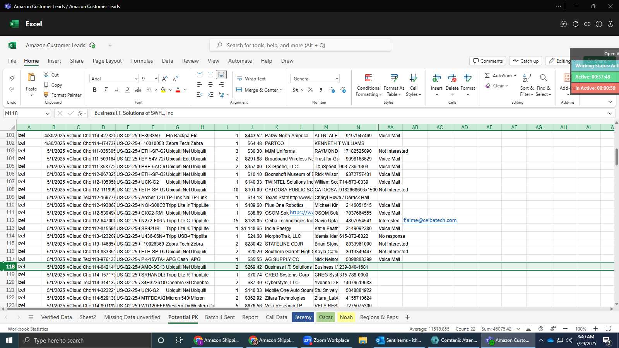Decrease font size with the A-down icon

coord(176,78)
